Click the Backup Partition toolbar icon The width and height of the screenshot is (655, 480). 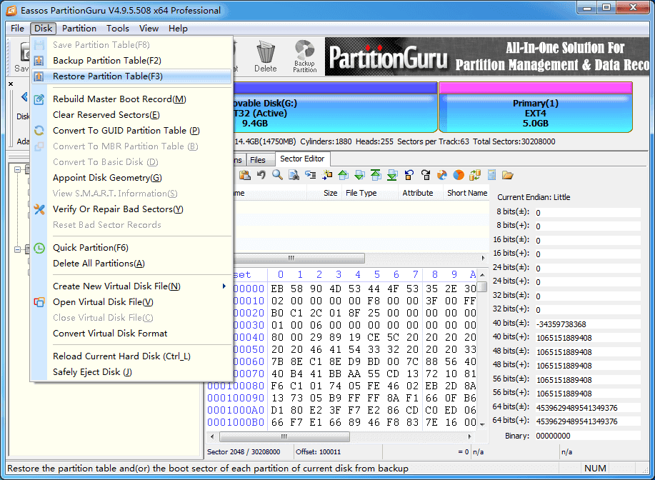click(305, 56)
